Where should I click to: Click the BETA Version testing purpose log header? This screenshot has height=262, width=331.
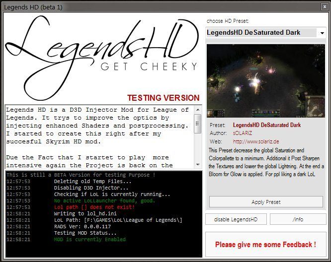81,175
